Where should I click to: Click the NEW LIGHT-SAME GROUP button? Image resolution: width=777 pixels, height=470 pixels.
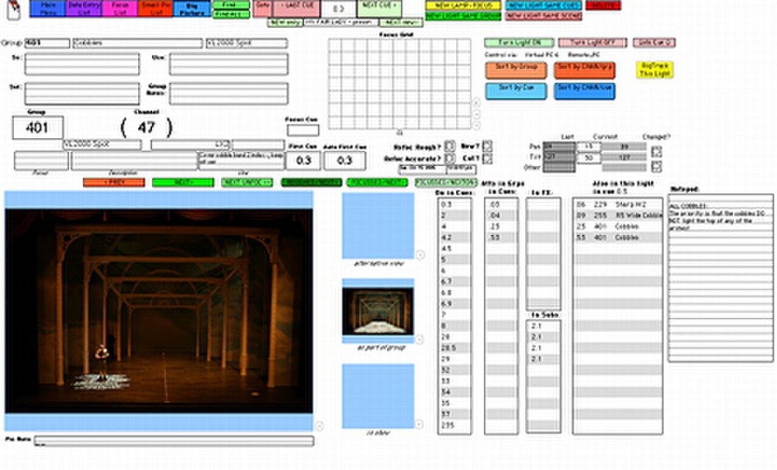[x=463, y=16]
